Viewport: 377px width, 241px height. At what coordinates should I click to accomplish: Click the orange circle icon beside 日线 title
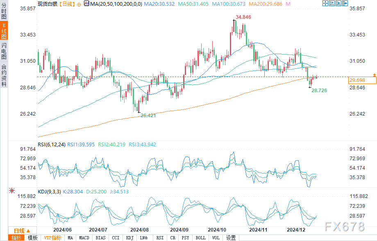click(79, 4)
